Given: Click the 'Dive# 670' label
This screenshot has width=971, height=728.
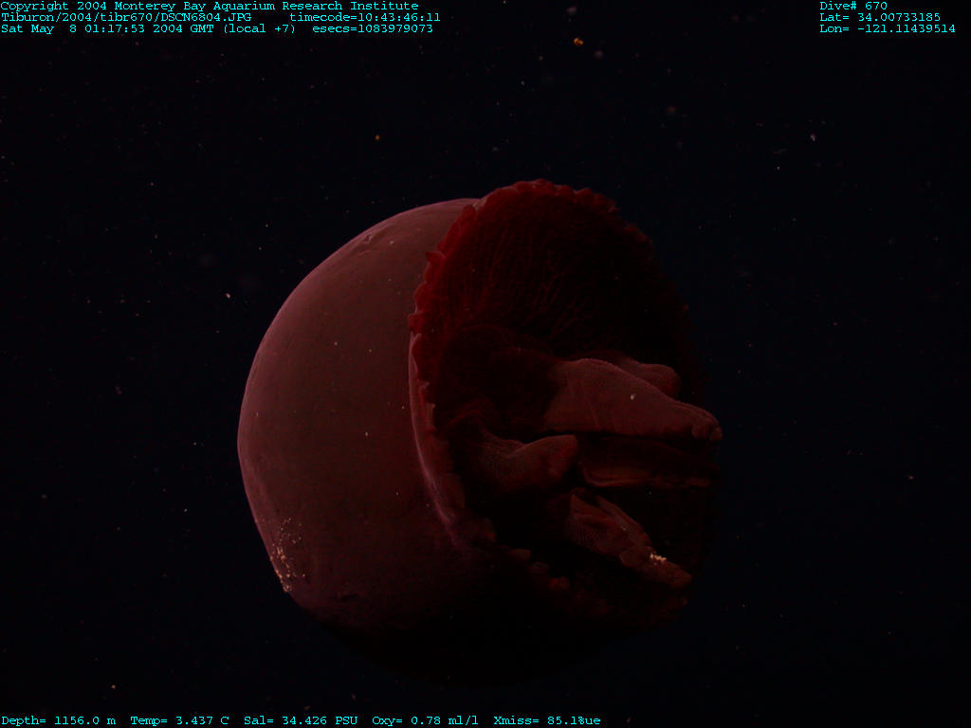Looking at the screenshot, I should pyautogui.click(x=852, y=6).
